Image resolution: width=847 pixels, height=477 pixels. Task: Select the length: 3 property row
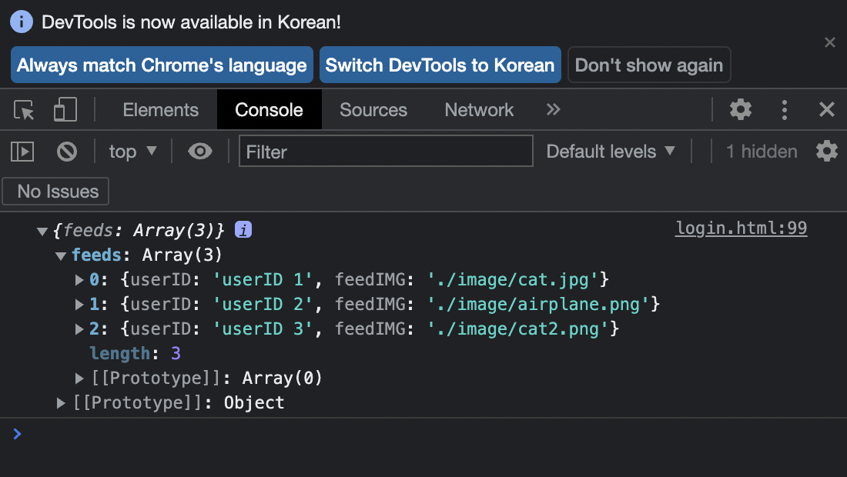click(x=135, y=353)
